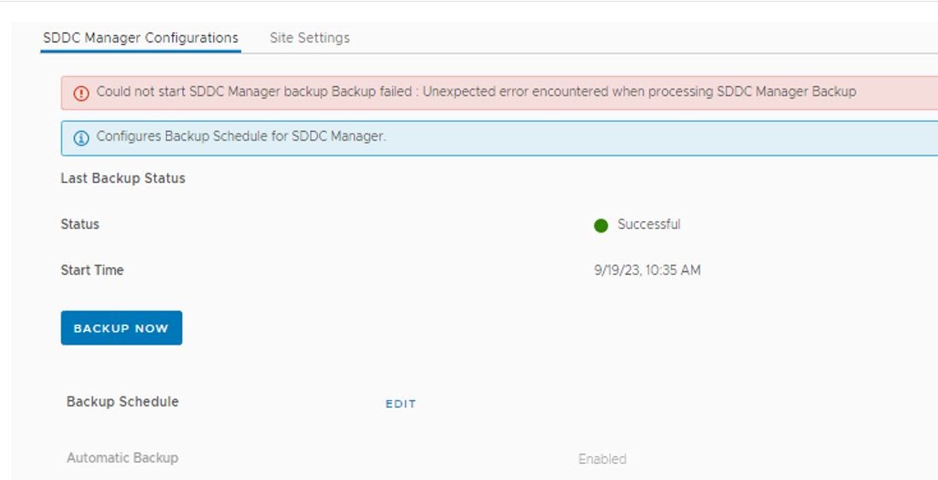
Task: Click the Status label
Action: click(x=79, y=224)
